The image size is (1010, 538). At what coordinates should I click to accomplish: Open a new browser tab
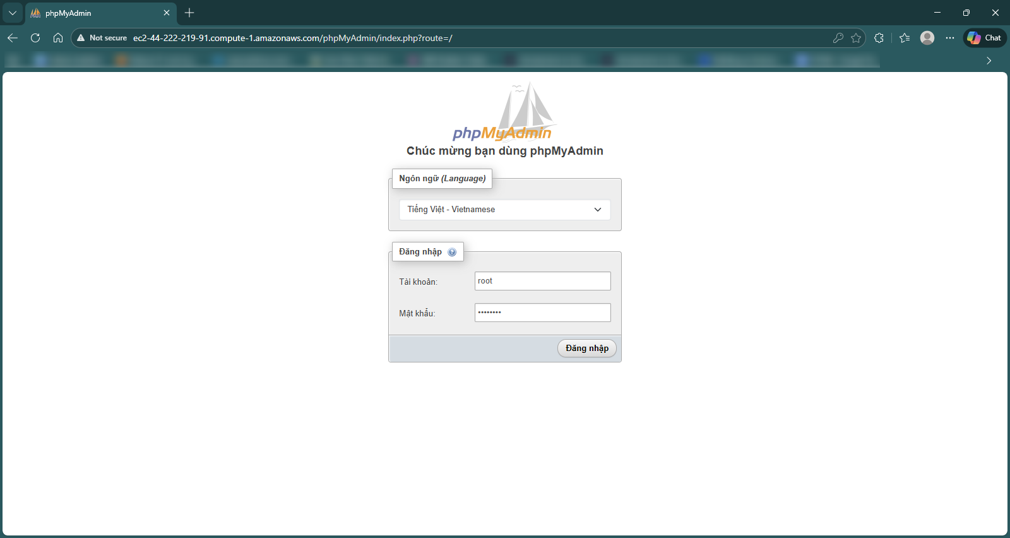pos(189,13)
